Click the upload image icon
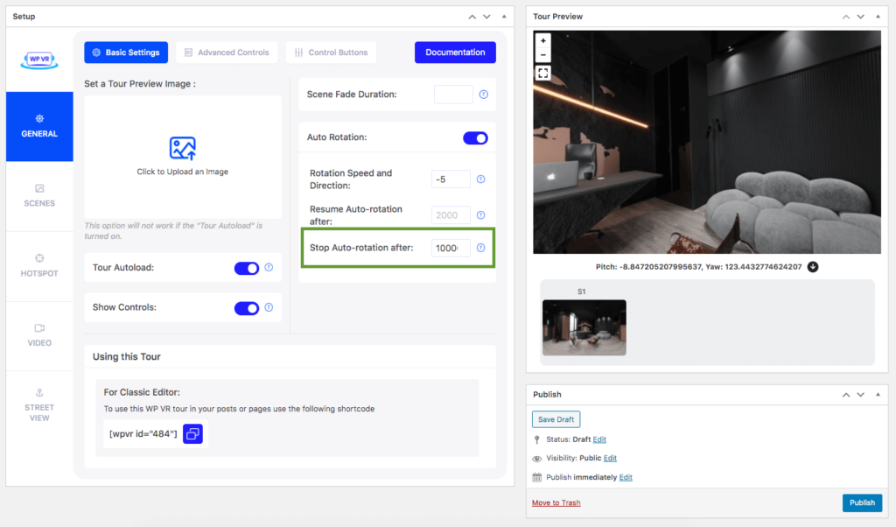Viewport: 896px width, 527px height. coord(182,150)
